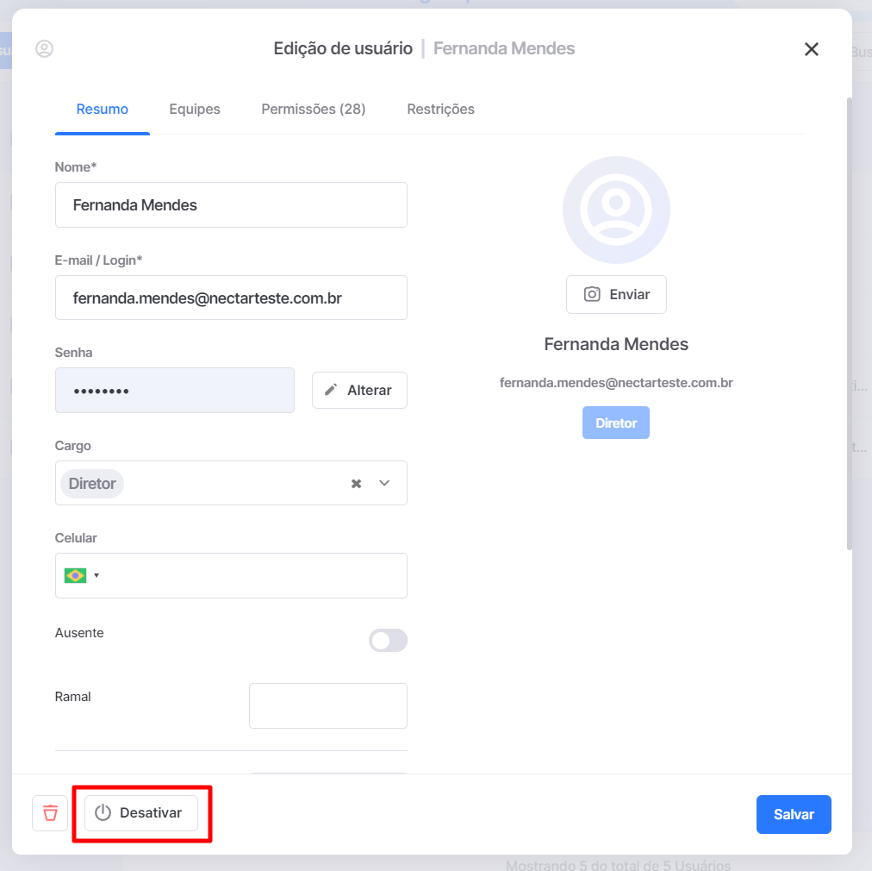Click the pencil icon next to Alterar
872x871 pixels.
coord(331,390)
